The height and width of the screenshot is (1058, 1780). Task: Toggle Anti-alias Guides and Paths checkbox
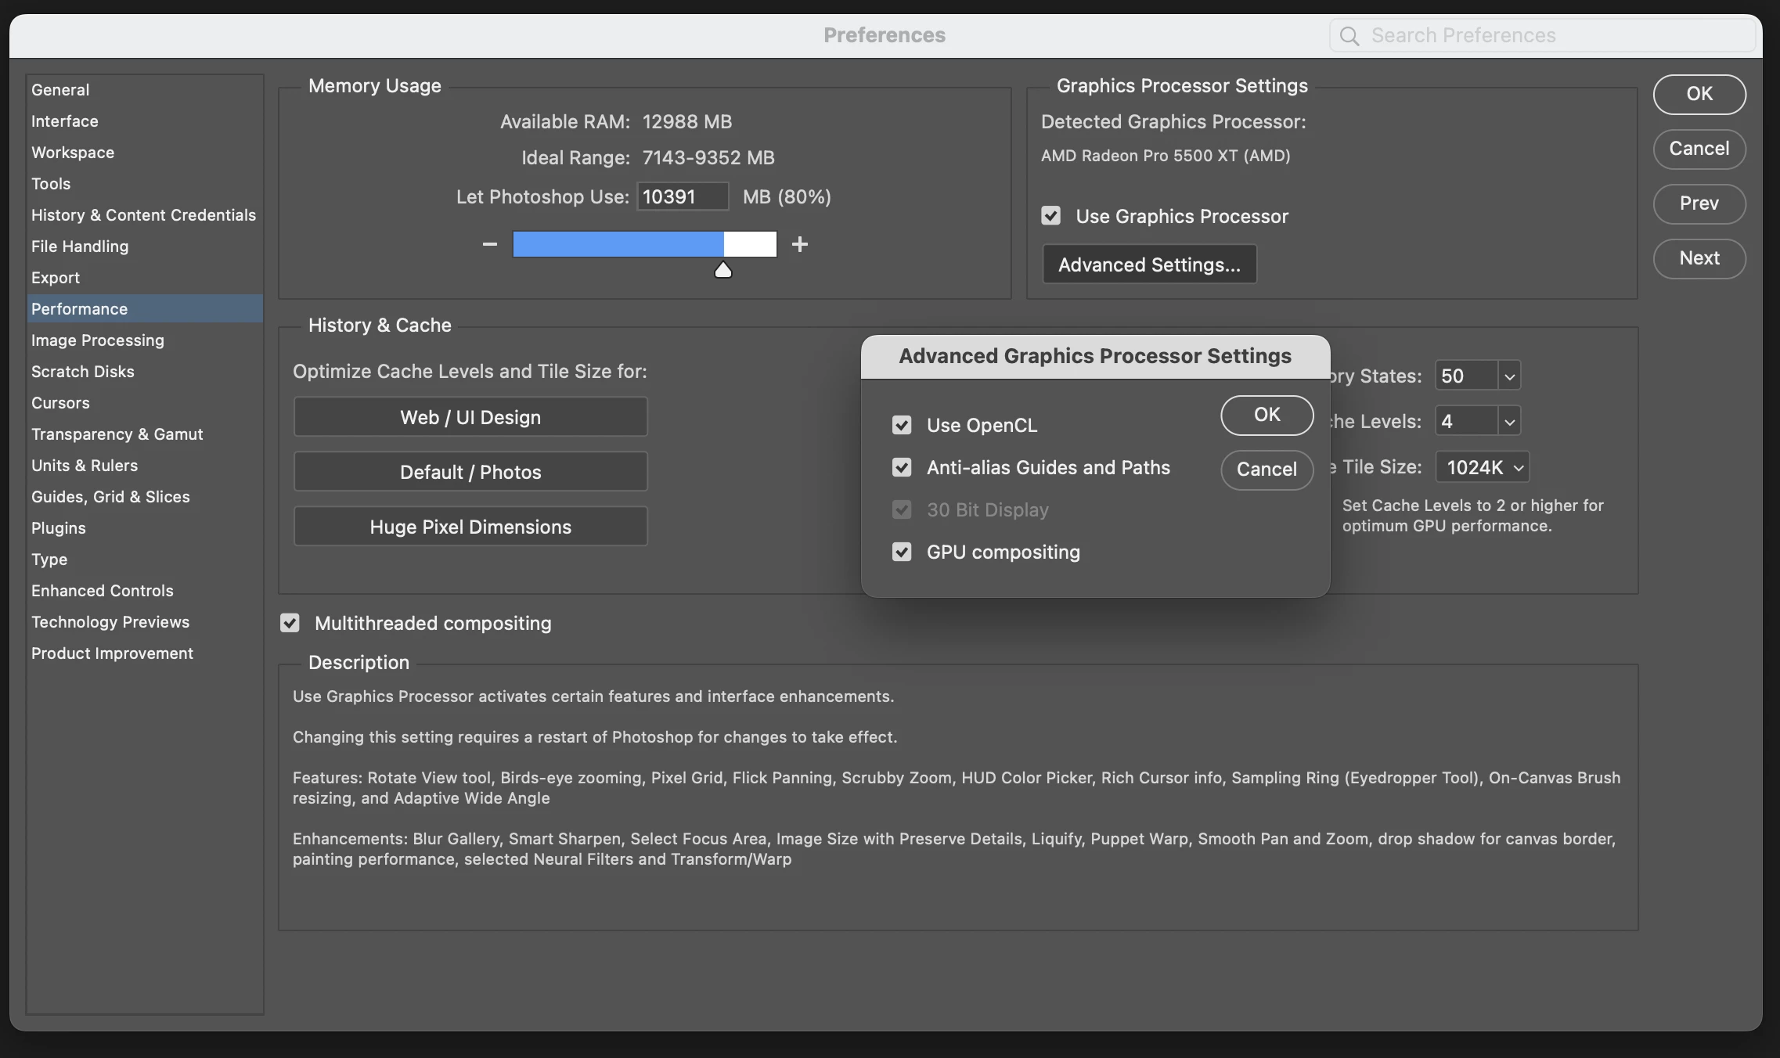[902, 467]
